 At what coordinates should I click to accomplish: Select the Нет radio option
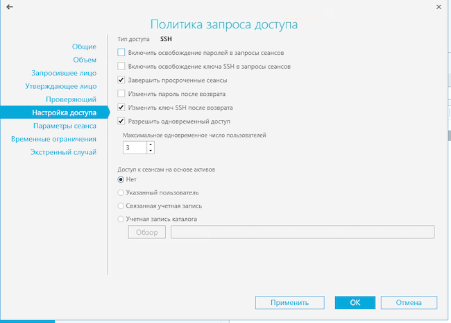click(x=121, y=180)
